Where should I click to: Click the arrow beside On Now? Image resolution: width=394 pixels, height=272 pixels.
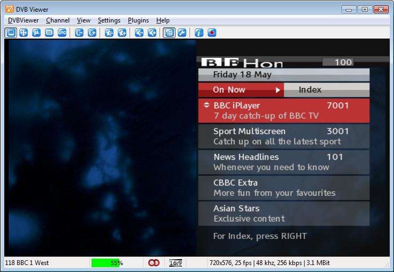click(x=278, y=90)
